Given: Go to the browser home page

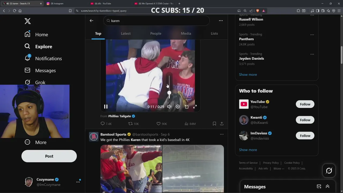Looking at the screenshot, I should click(20, 11).
